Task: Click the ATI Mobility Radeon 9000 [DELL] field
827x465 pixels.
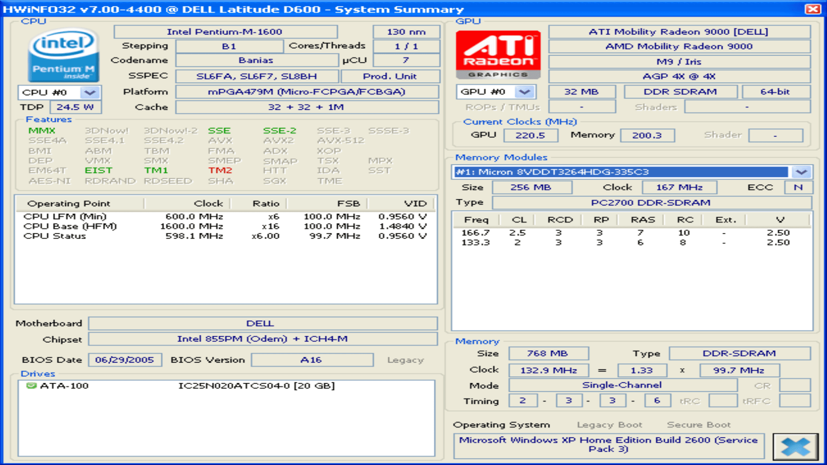Action: [x=679, y=32]
